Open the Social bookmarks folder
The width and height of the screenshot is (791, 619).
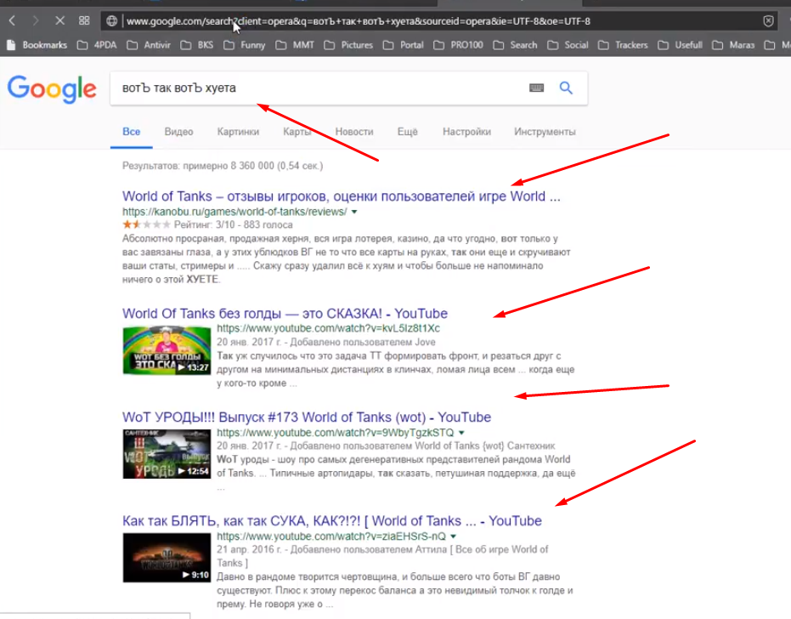click(568, 45)
